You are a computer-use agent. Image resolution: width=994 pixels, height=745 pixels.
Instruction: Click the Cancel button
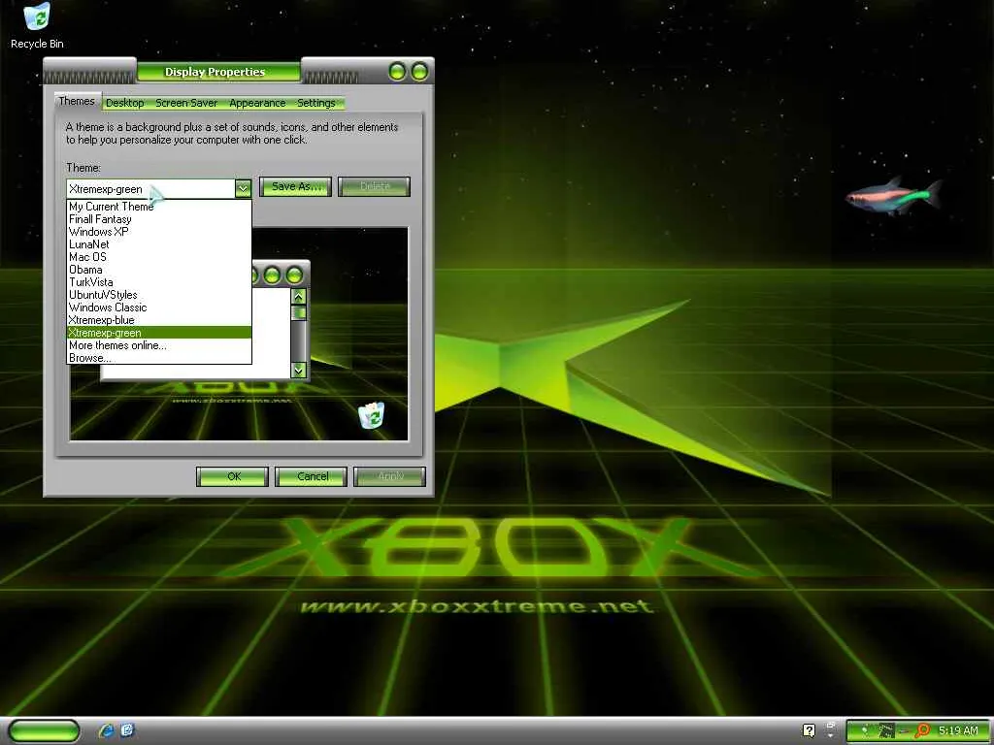(x=312, y=476)
